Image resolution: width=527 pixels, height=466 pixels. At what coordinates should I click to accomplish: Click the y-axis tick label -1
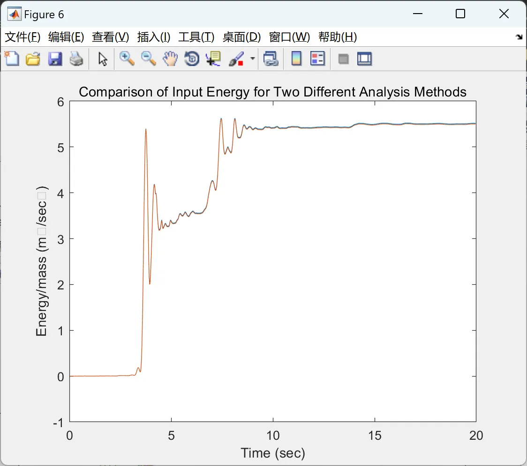[58, 423]
